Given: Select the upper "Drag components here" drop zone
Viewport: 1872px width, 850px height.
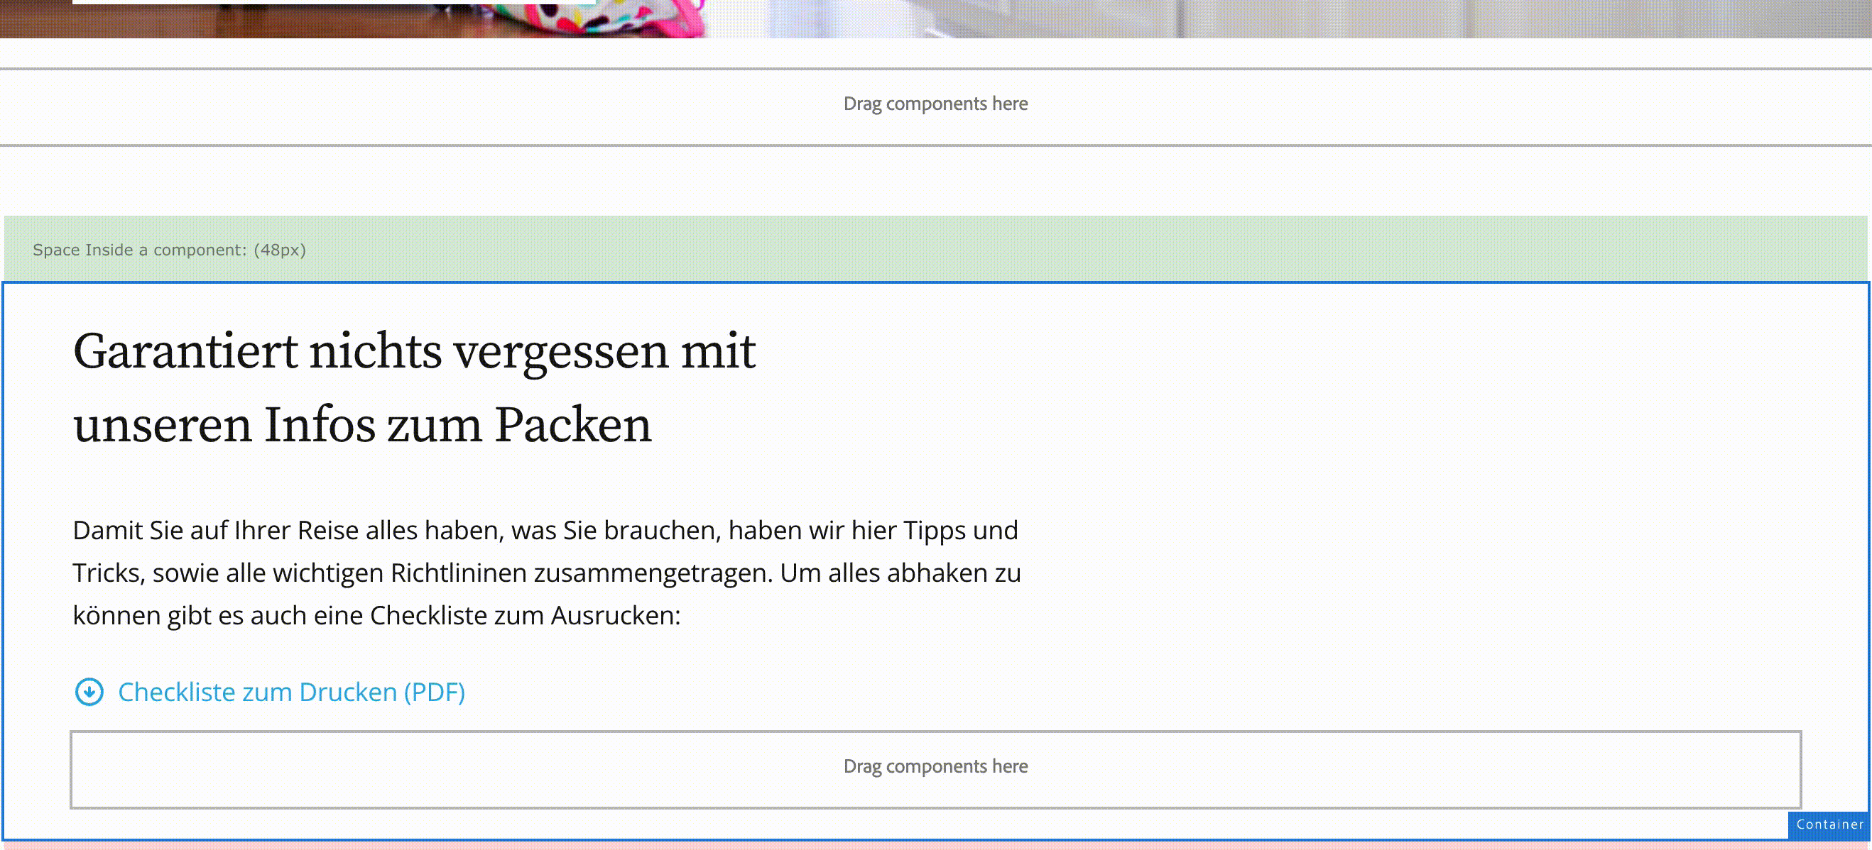Looking at the screenshot, I should pyautogui.click(x=936, y=103).
